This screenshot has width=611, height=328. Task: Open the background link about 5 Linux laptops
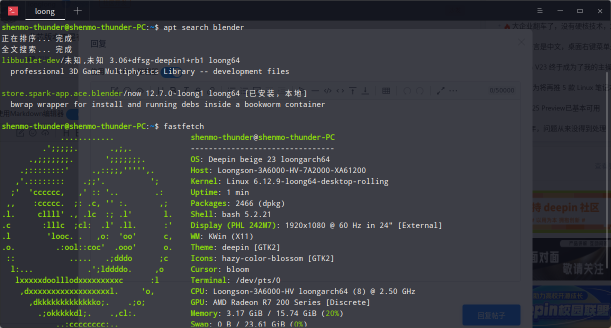click(571, 87)
